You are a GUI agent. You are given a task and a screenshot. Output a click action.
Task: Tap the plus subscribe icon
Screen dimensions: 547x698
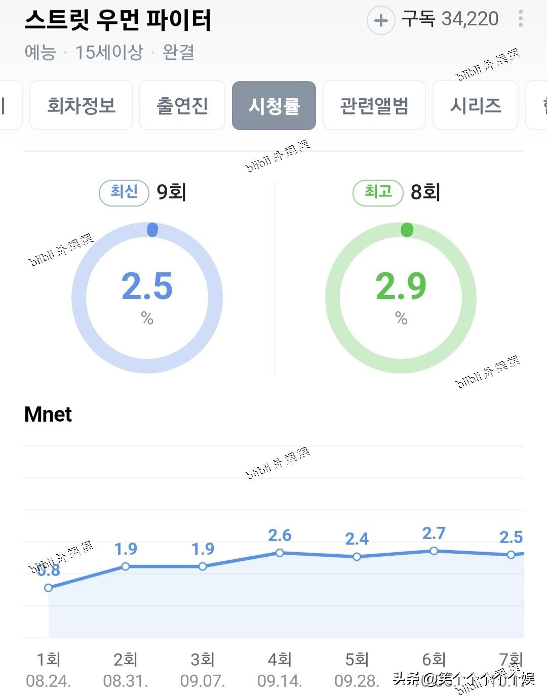pos(380,20)
